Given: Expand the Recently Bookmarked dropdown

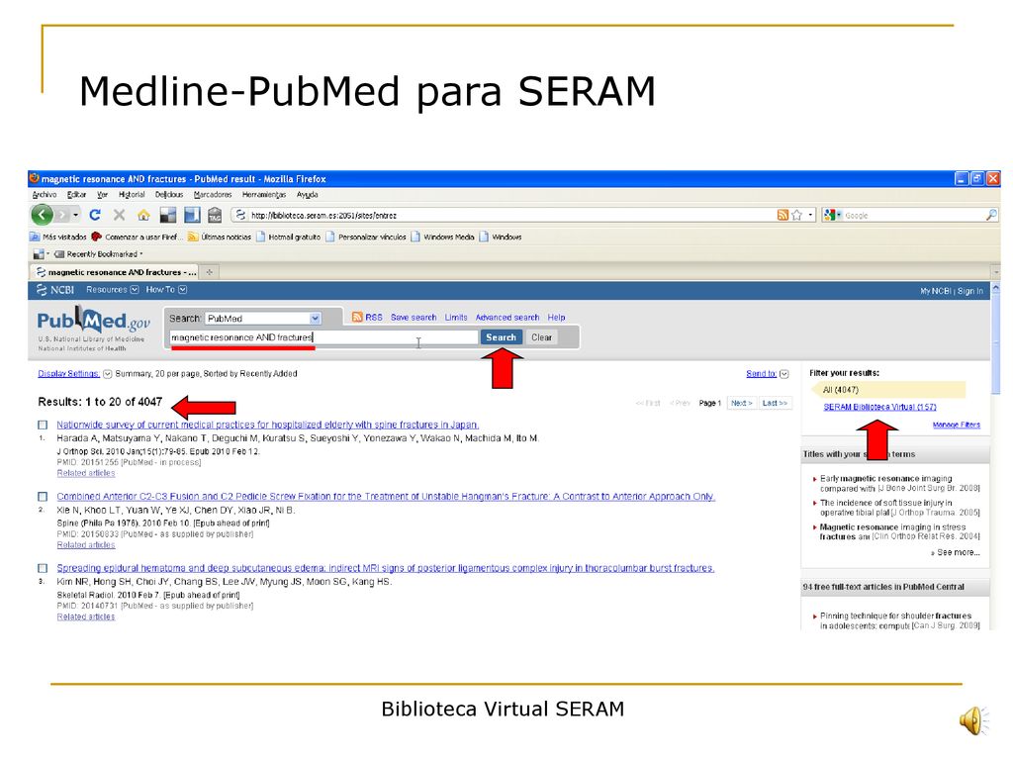Looking at the screenshot, I should click(x=99, y=254).
